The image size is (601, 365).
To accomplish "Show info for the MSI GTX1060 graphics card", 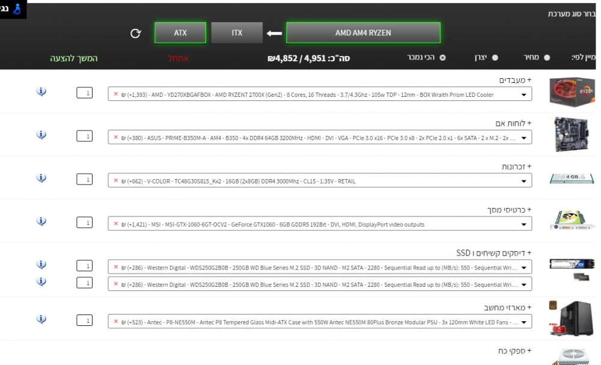I will click(x=41, y=221).
